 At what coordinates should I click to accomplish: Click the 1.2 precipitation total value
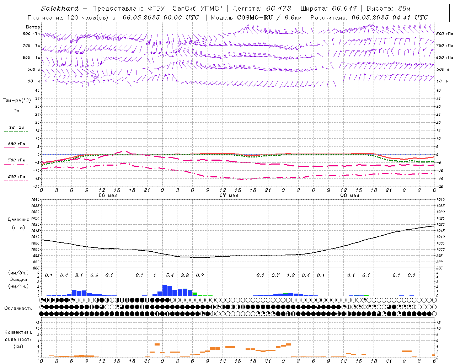pyautogui.click(x=291, y=275)
